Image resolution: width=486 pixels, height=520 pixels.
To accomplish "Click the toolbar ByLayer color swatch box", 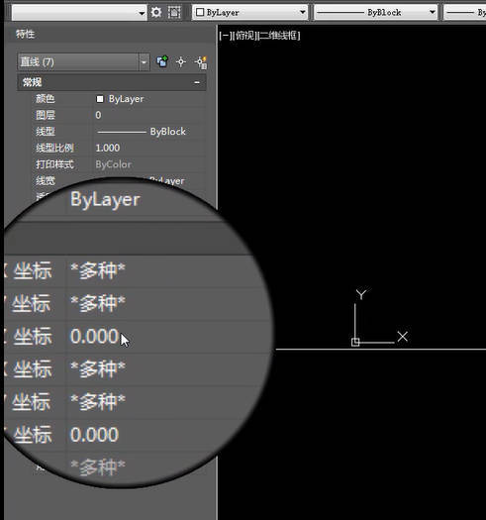I will [x=200, y=12].
